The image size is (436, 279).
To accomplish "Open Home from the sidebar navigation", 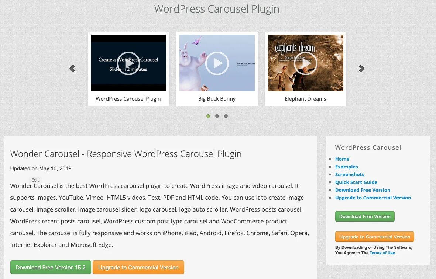I will tap(342, 159).
